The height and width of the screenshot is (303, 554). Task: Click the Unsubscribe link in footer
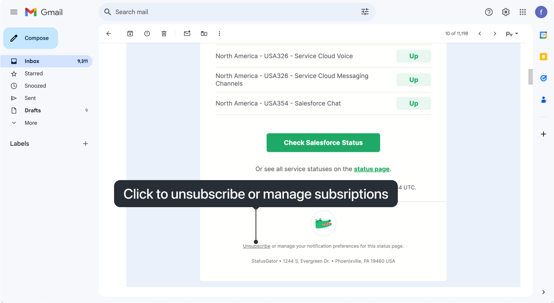tap(256, 246)
